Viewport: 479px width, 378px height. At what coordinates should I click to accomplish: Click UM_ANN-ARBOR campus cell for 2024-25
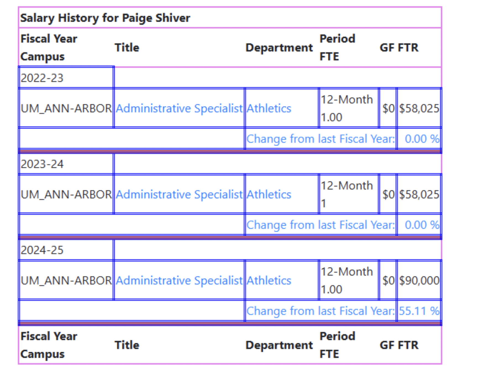[x=66, y=280]
